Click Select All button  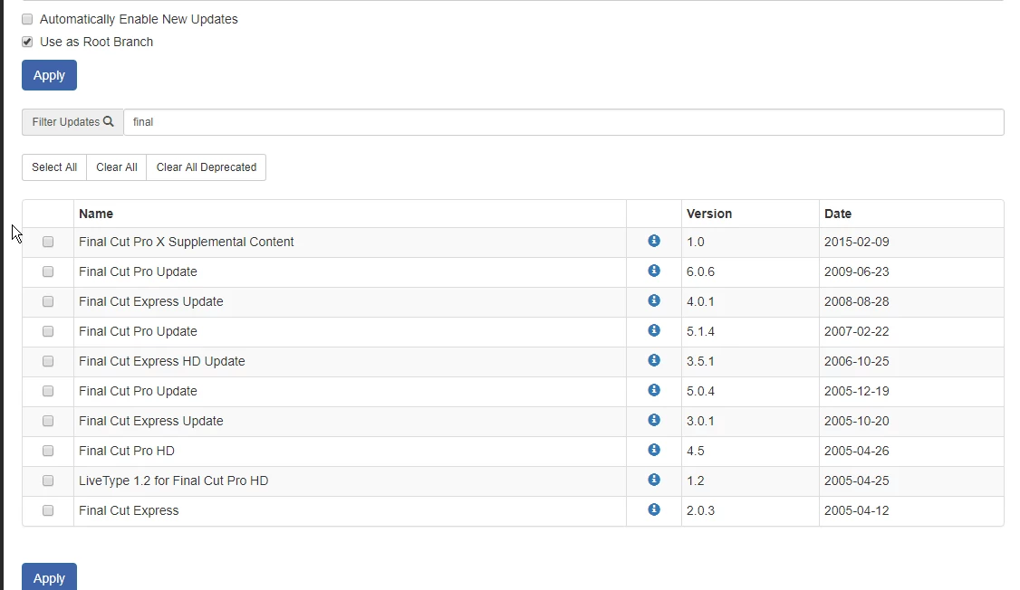[54, 167]
